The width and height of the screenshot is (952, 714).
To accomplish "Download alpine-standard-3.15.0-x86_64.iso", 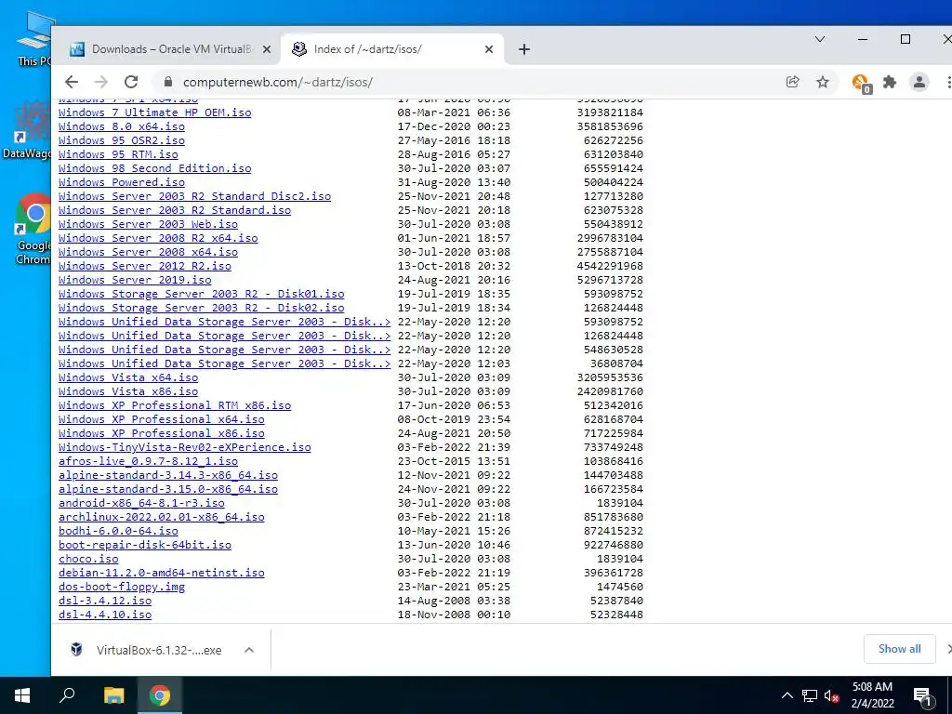I will 168,489.
